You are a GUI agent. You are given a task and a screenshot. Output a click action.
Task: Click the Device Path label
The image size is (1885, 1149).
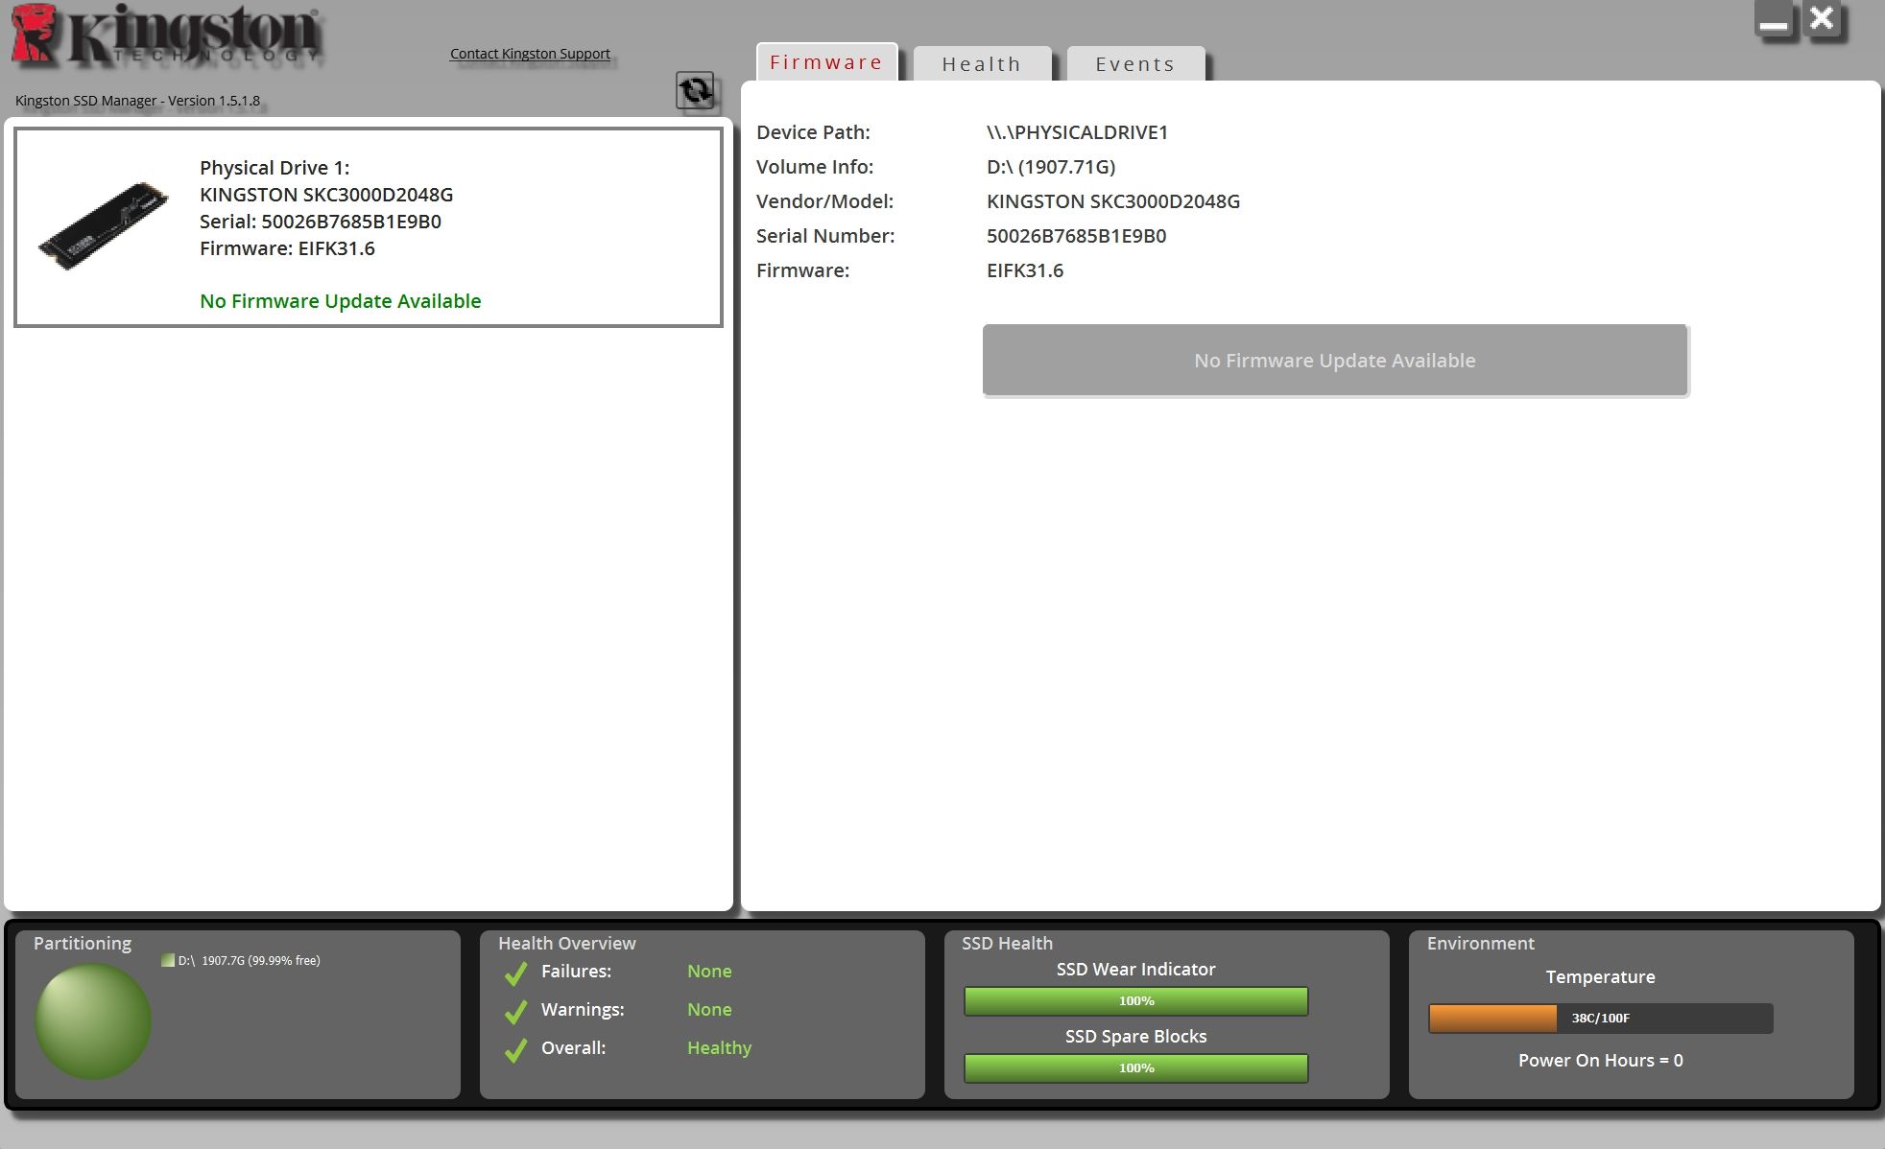pyautogui.click(x=813, y=132)
